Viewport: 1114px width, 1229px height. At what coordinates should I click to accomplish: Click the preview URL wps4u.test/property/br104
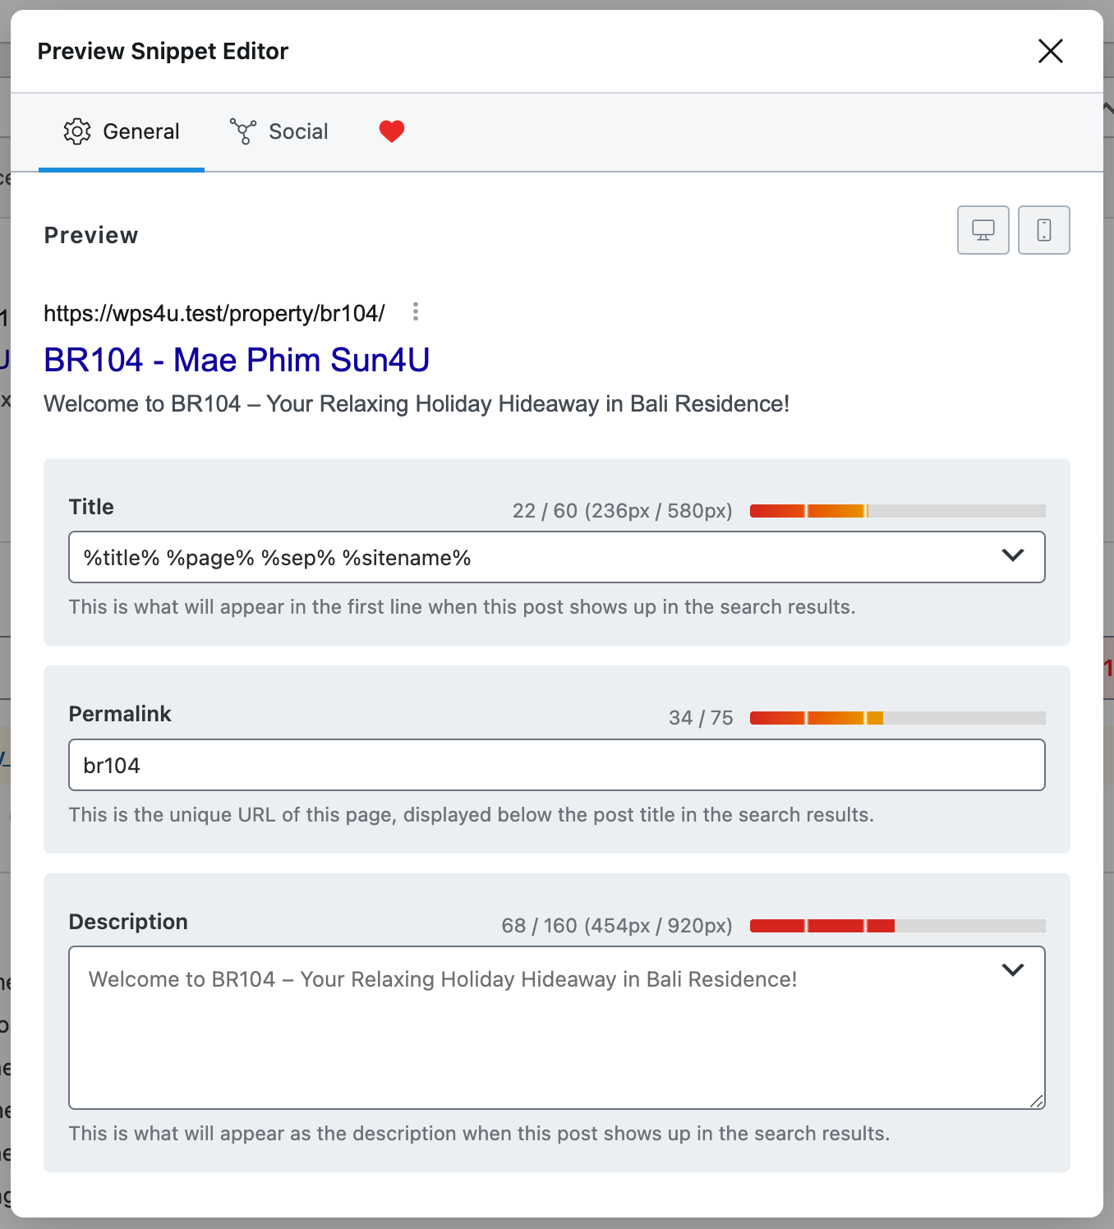(214, 313)
